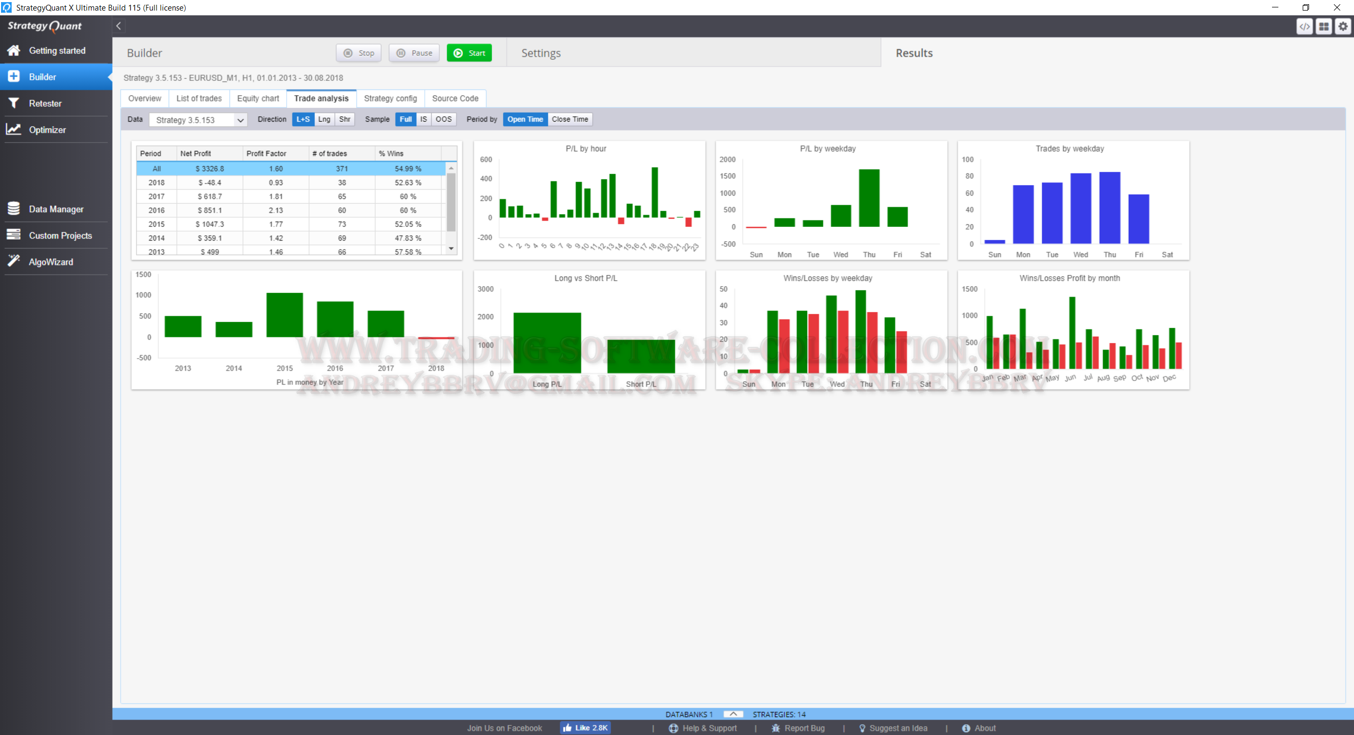The image size is (1354, 735).
Task: Click the grid layout icon at top right
Action: (x=1324, y=26)
